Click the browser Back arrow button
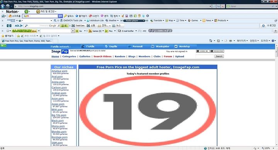The image size is (278, 150). click(x=2, y=6)
